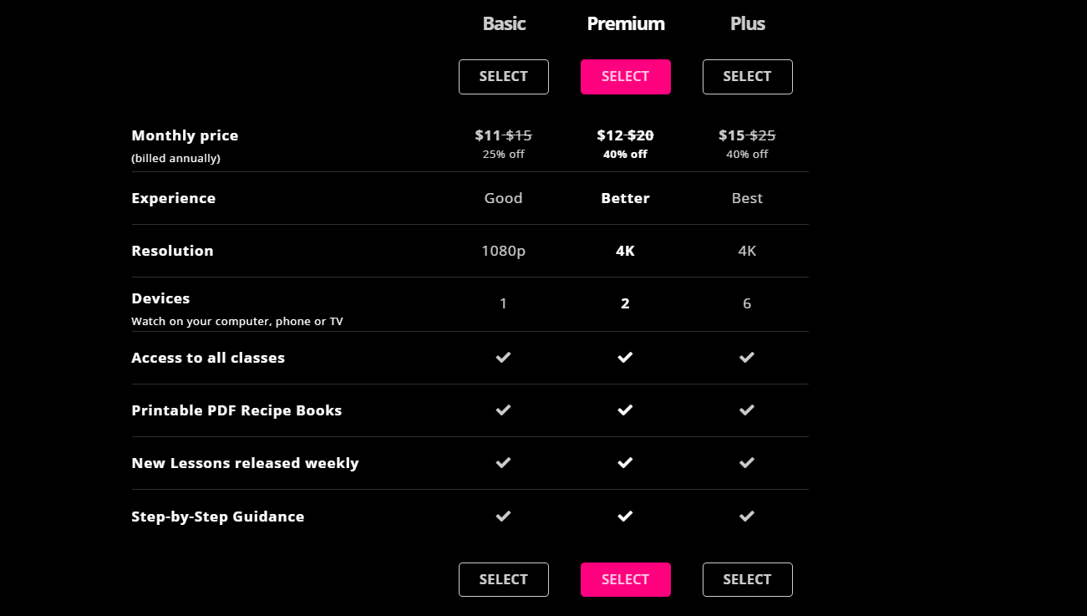Click the bottom SELECT button for Plus
Image resolution: width=1087 pixels, height=616 pixels.
click(747, 579)
